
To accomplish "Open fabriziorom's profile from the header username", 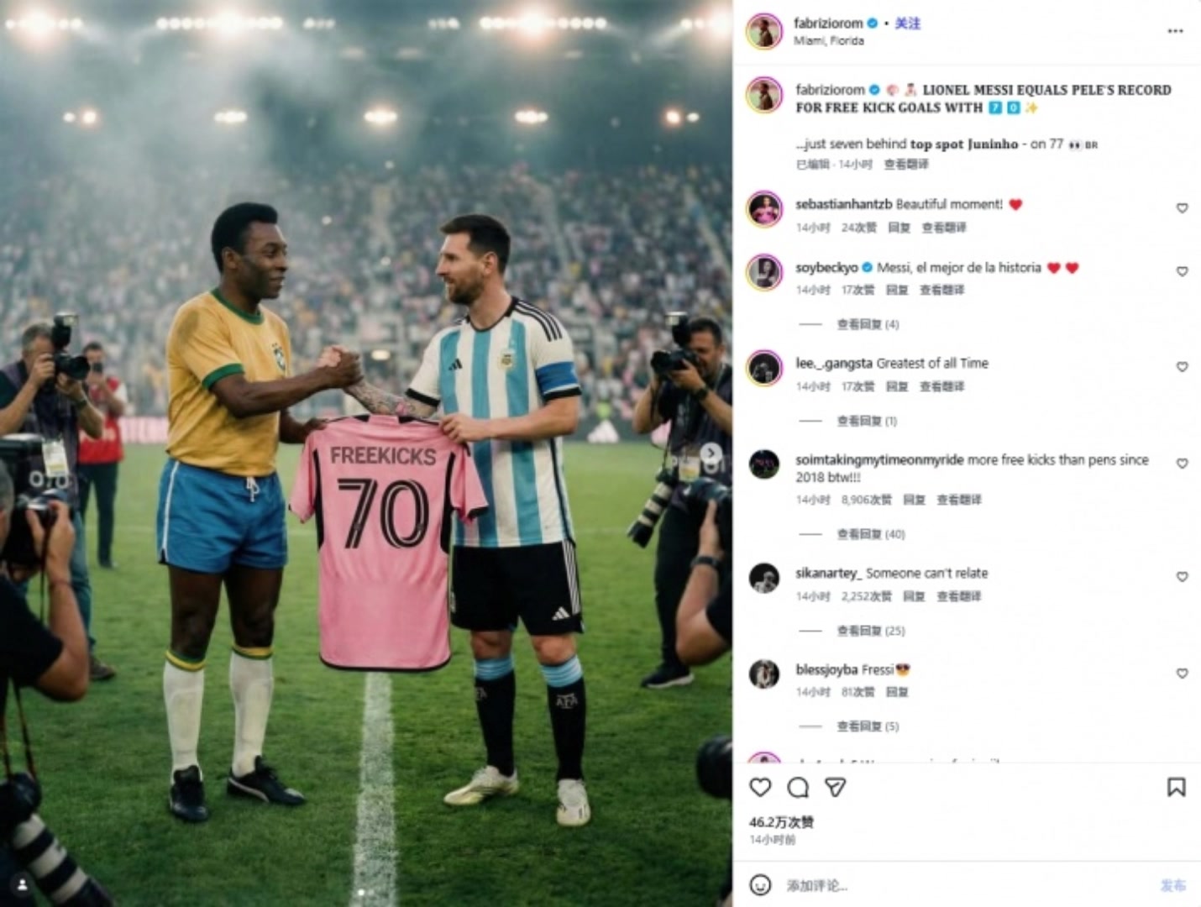I will tap(828, 24).
